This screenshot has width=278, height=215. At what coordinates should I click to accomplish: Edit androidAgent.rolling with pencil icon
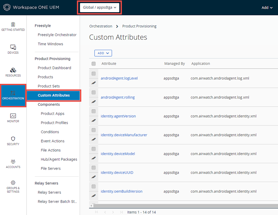(93, 102)
